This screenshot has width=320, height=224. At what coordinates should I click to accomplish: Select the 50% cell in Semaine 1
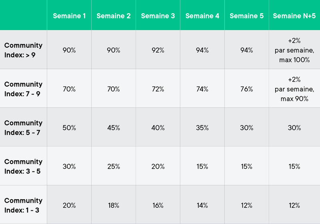click(69, 127)
